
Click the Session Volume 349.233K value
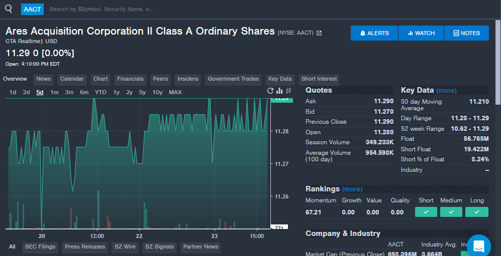click(379, 142)
